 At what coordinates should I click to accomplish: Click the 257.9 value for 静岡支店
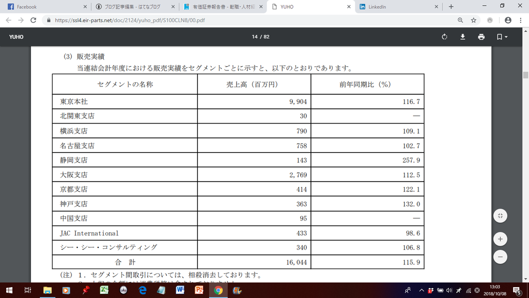(x=411, y=160)
